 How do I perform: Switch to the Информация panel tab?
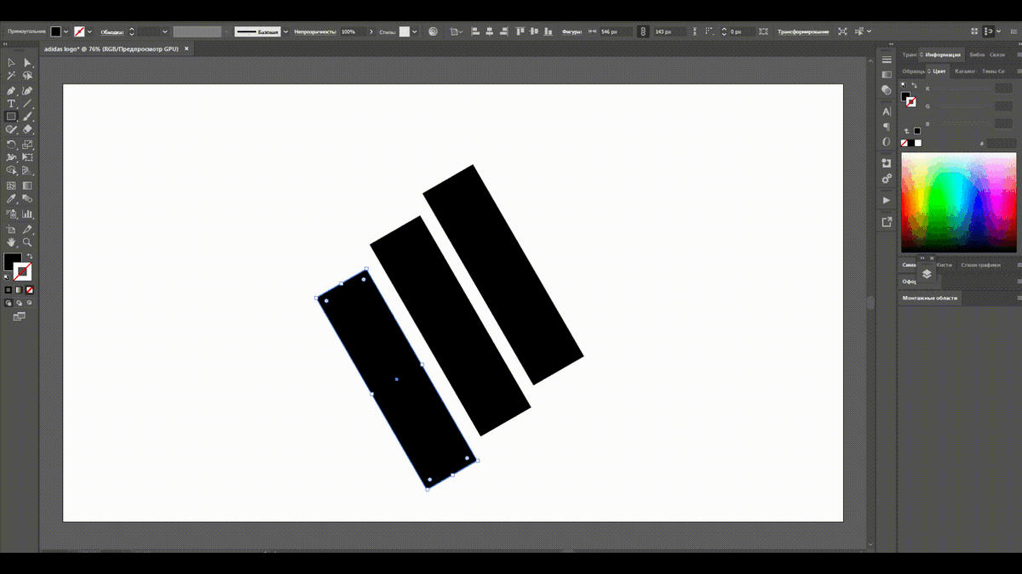942,54
